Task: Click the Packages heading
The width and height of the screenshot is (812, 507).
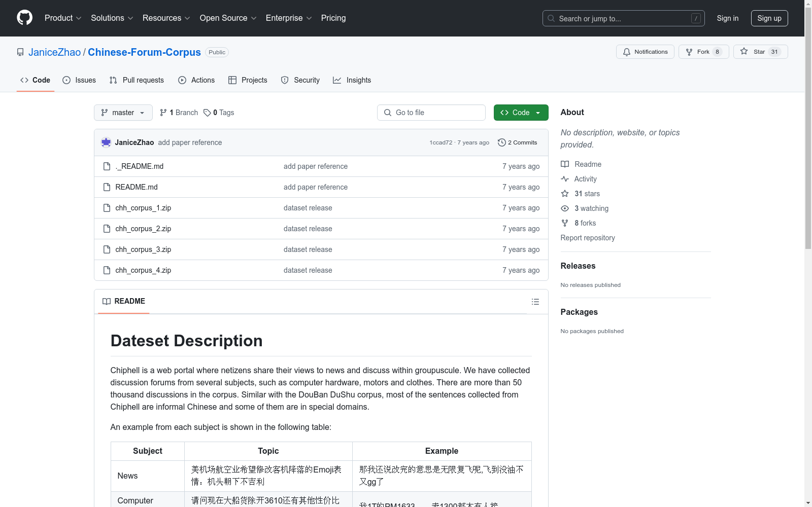Action: tap(579, 312)
